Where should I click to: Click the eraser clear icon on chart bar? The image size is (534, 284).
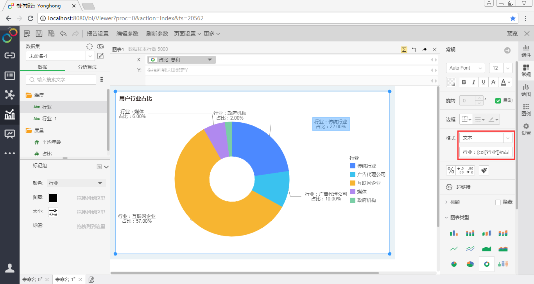[425, 50]
